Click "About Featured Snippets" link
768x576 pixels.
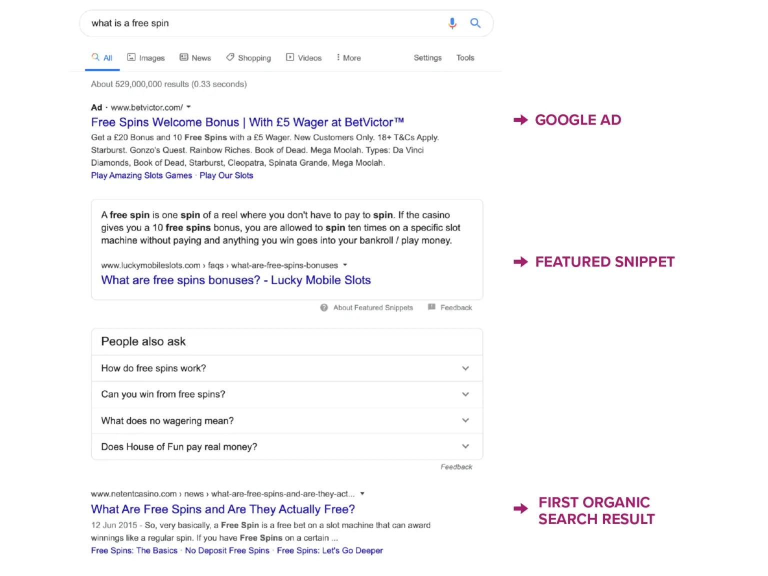coord(373,307)
